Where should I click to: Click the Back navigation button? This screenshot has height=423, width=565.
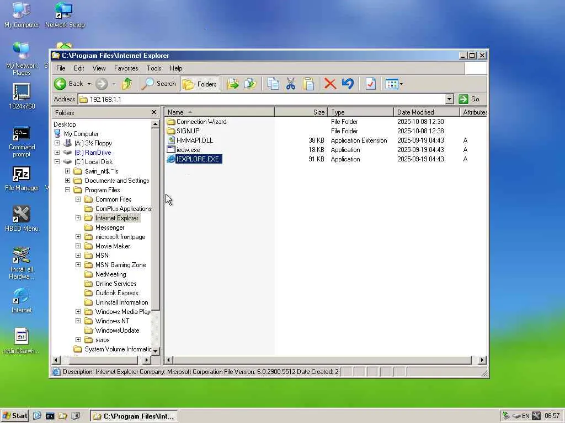(68, 84)
